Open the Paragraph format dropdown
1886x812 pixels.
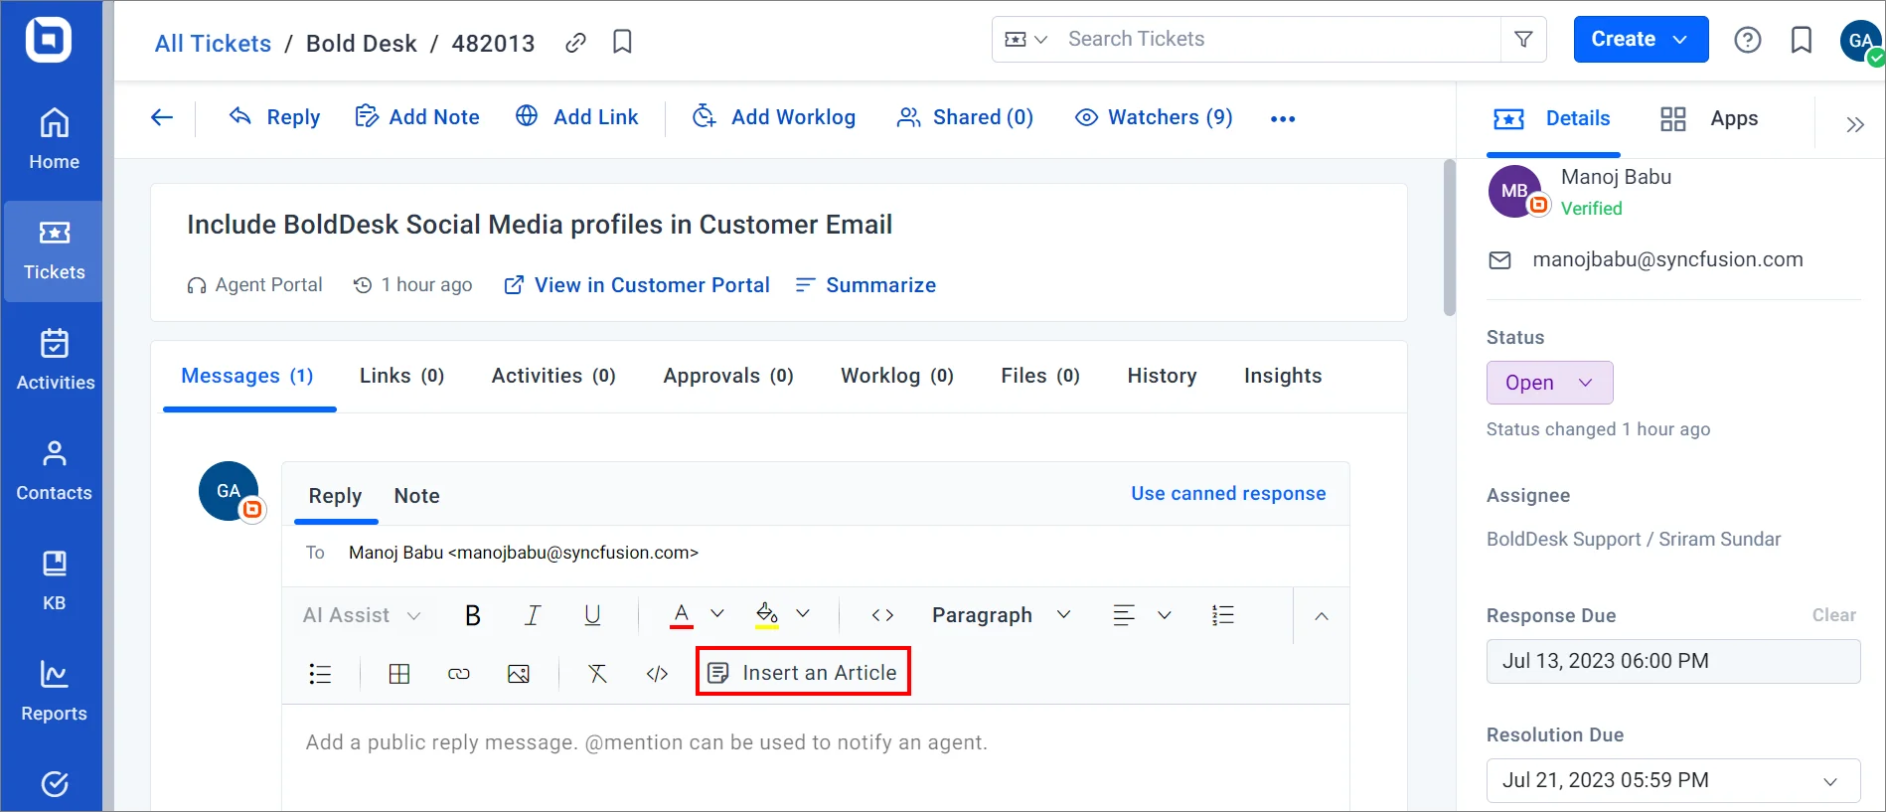tap(1002, 616)
